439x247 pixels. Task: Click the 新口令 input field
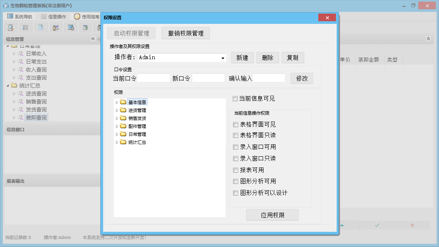(208, 78)
